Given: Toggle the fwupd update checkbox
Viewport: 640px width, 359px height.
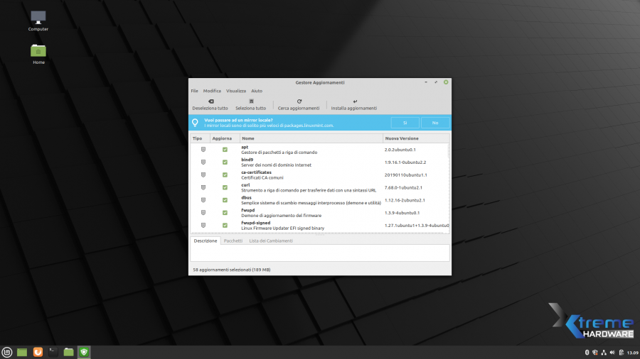Looking at the screenshot, I should point(225,212).
